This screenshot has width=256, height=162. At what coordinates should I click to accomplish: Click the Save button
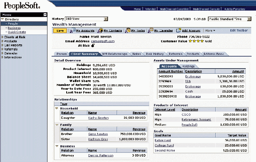pos(60,31)
